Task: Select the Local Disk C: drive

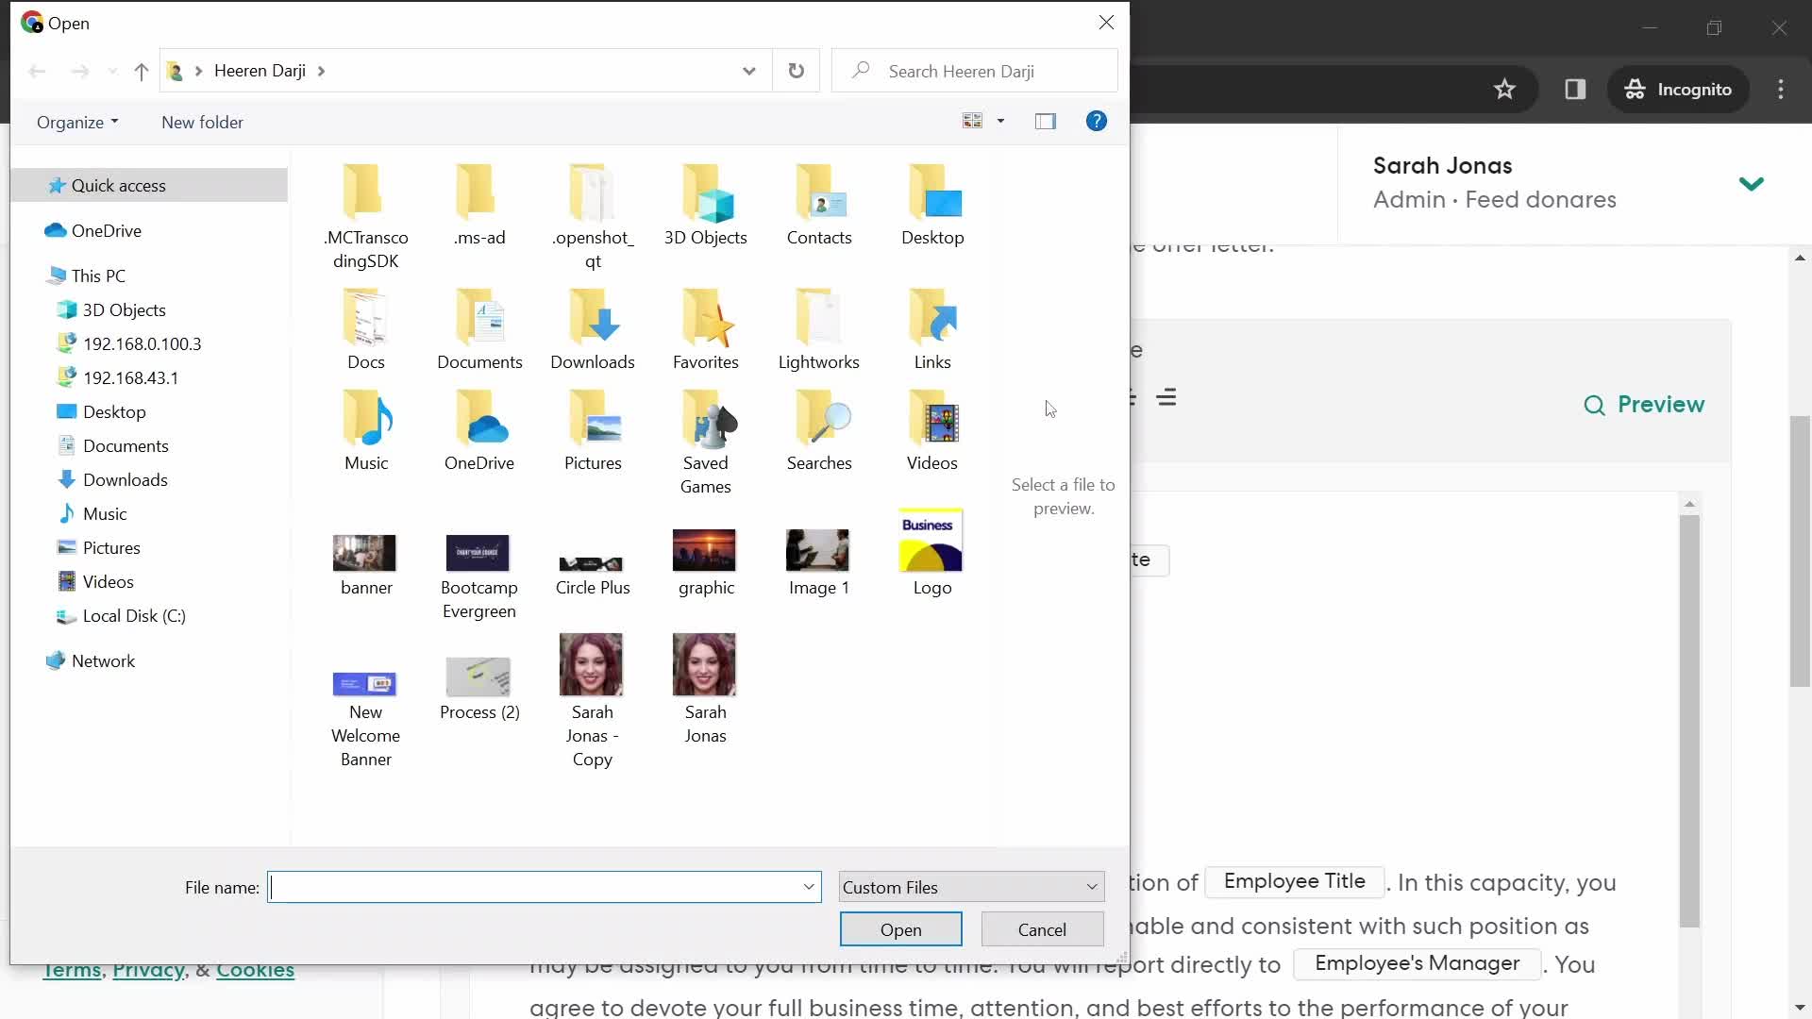Action: click(133, 614)
